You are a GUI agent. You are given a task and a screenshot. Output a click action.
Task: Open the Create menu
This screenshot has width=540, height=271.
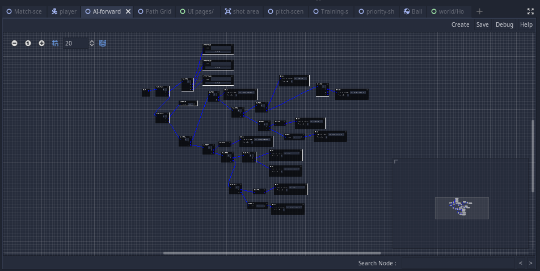coord(460,24)
